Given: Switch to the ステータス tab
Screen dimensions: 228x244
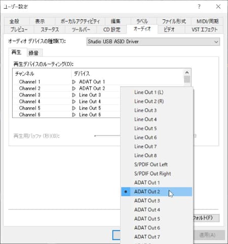Looking at the screenshot, I should coord(50,29).
